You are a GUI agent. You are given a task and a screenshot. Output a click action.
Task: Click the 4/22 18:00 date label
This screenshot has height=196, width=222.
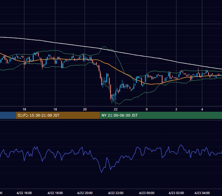click(x=55, y=193)
